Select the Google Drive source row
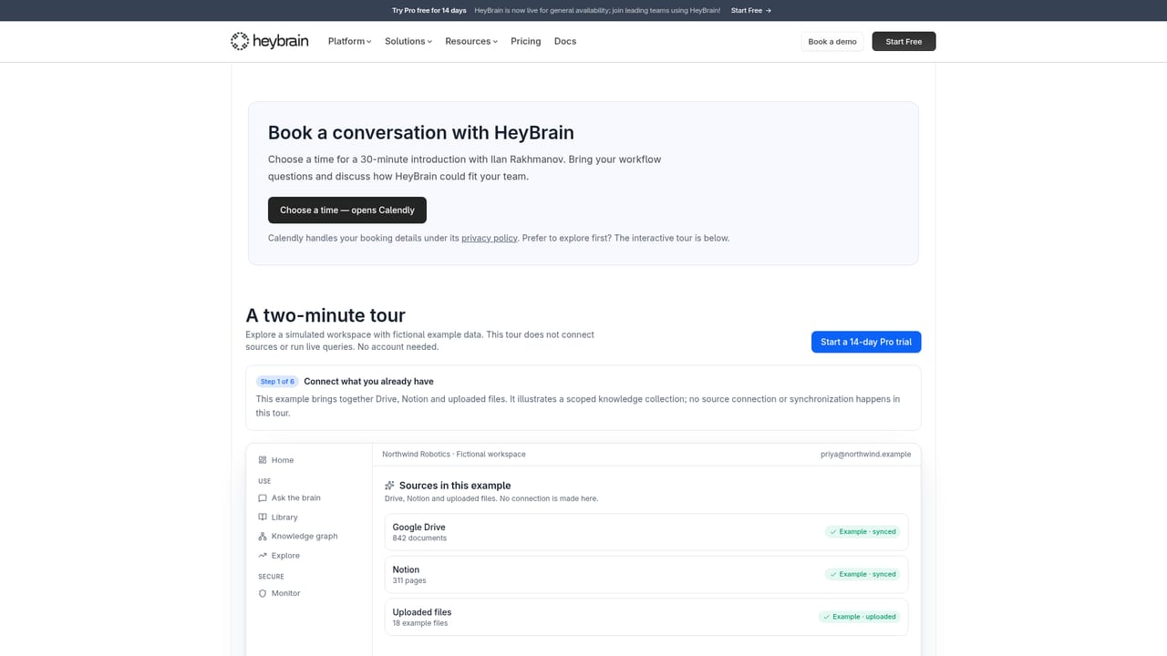1167x656 pixels. tap(646, 532)
